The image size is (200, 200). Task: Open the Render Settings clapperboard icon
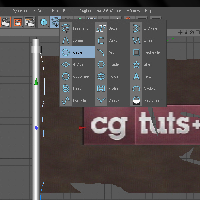point(30,22)
